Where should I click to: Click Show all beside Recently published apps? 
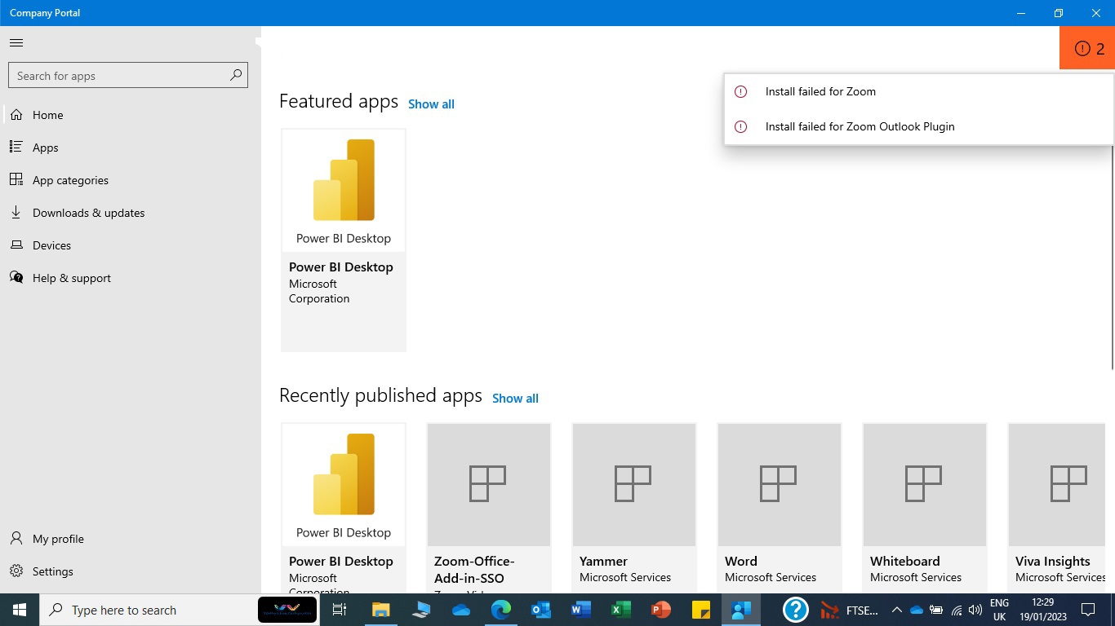515,399
